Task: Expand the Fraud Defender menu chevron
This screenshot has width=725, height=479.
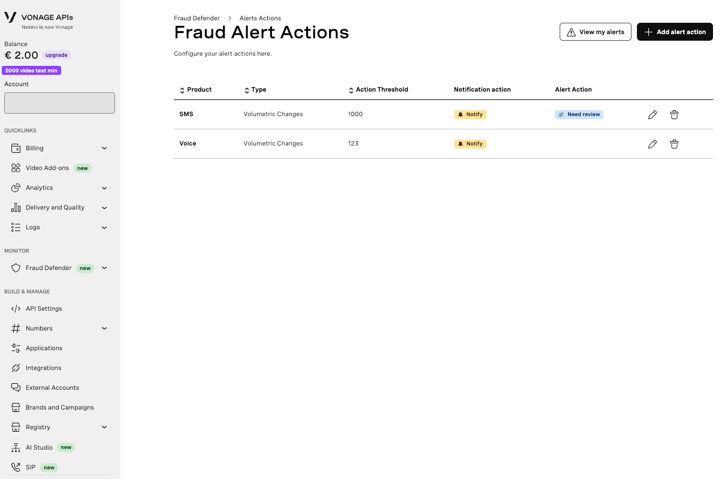Action: click(104, 268)
